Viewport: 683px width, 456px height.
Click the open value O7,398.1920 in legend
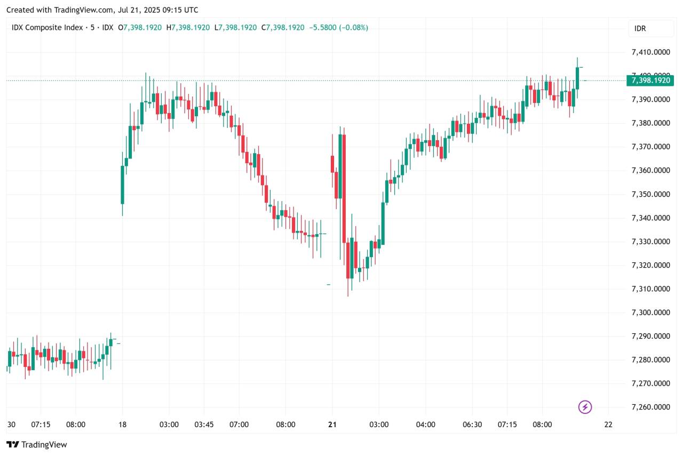[139, 27]
